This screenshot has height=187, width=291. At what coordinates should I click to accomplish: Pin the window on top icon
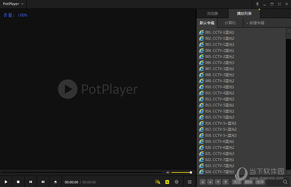click(x=257, y=4)
